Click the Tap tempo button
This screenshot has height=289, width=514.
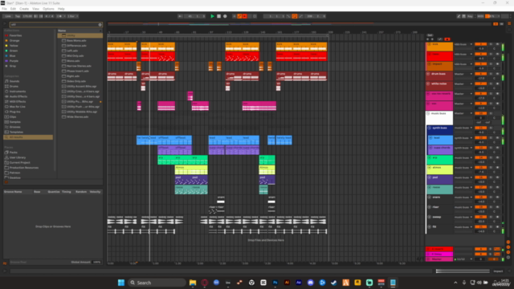(x=18, y=16)
